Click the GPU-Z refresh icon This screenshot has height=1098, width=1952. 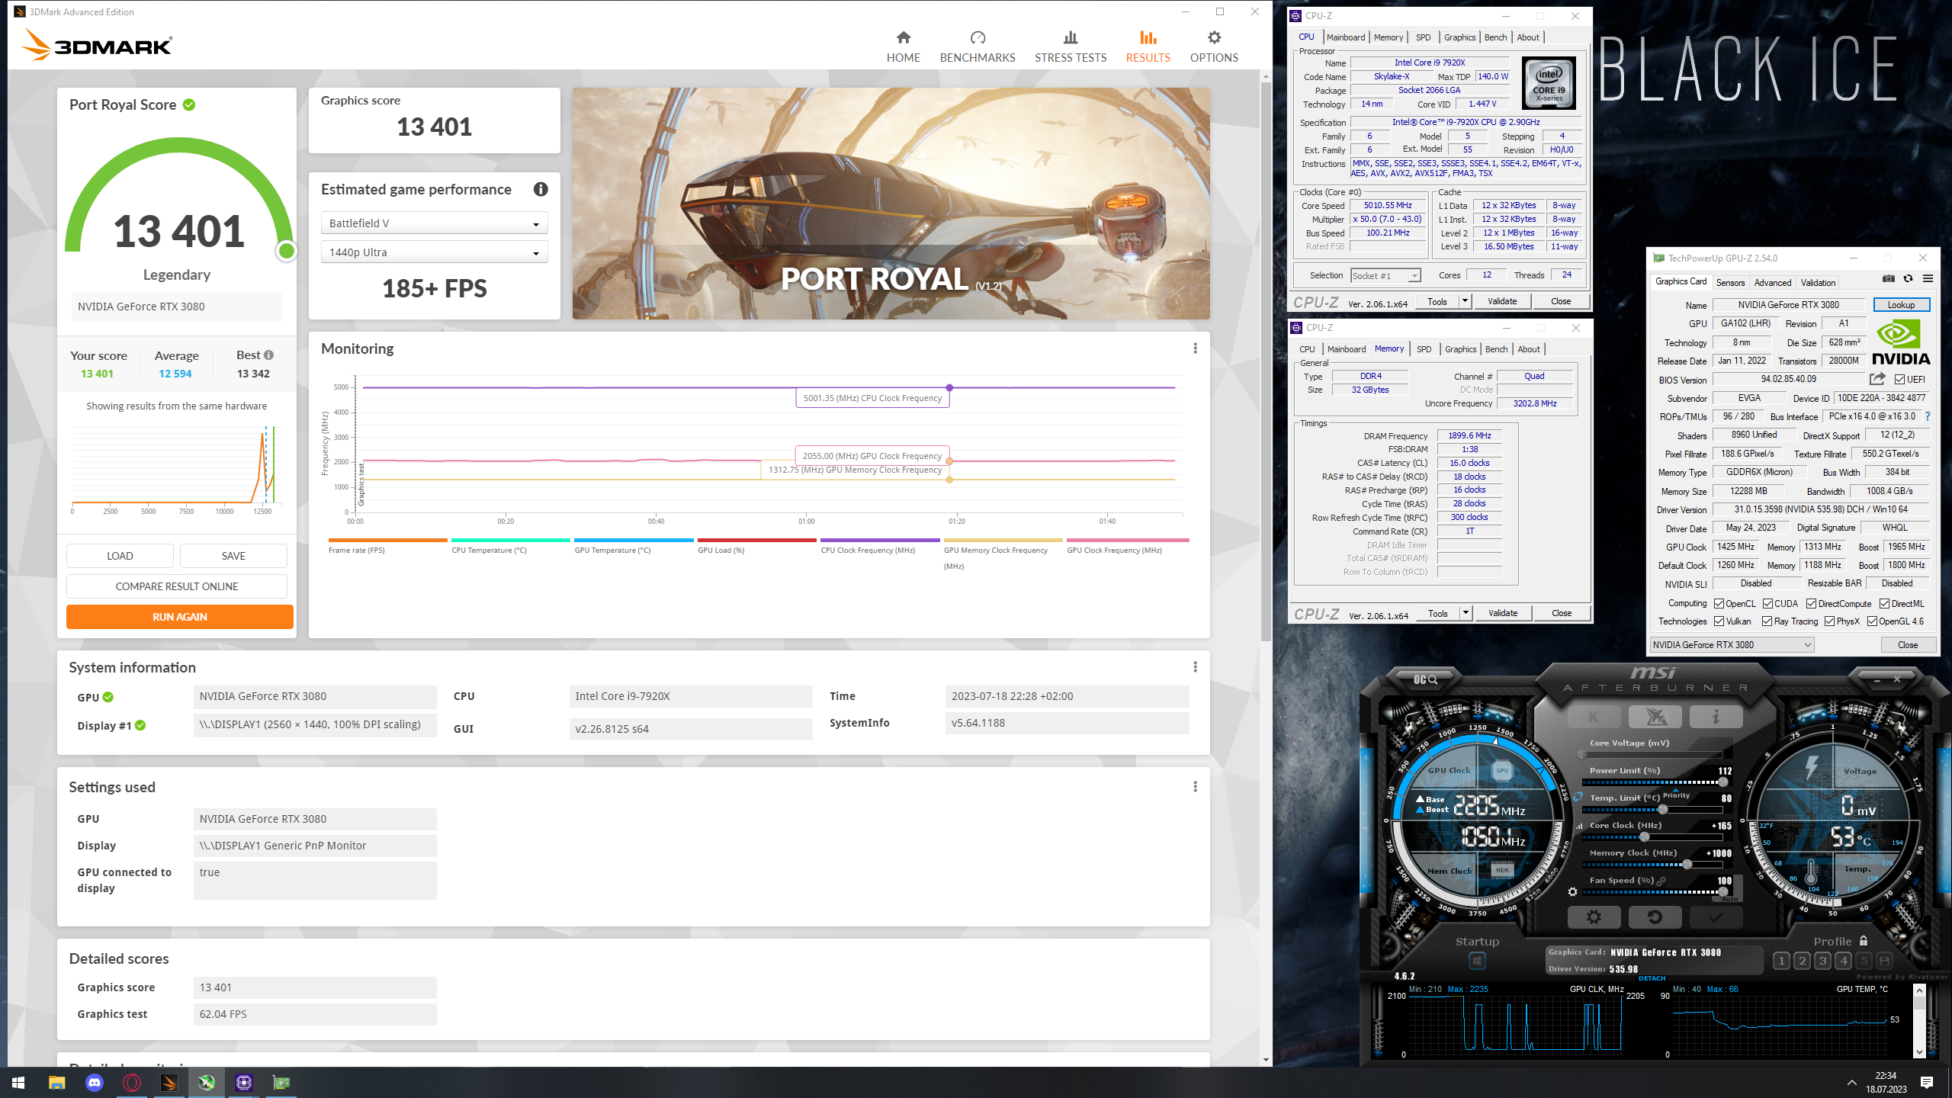(1908, 279)
